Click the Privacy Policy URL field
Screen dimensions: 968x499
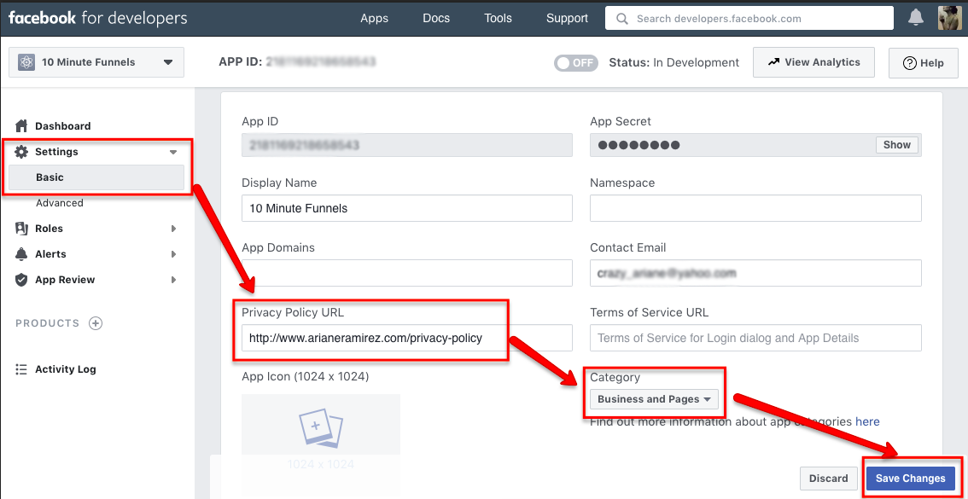click(x=407, y=338)
